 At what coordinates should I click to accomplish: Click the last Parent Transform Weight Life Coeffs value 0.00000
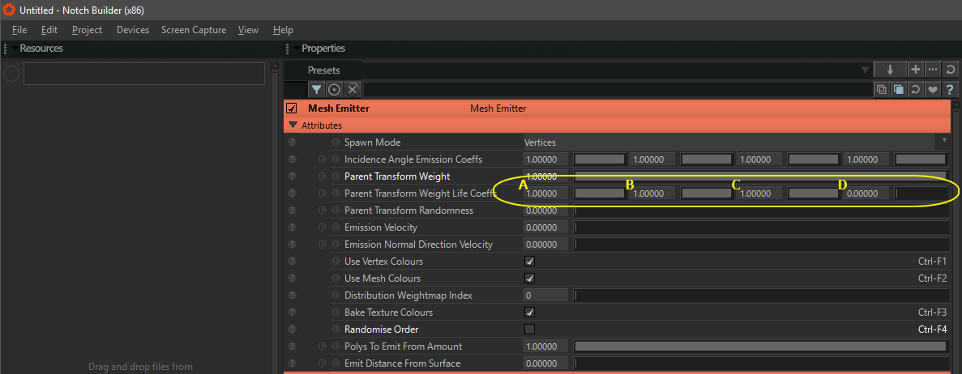tap(867, 193)
